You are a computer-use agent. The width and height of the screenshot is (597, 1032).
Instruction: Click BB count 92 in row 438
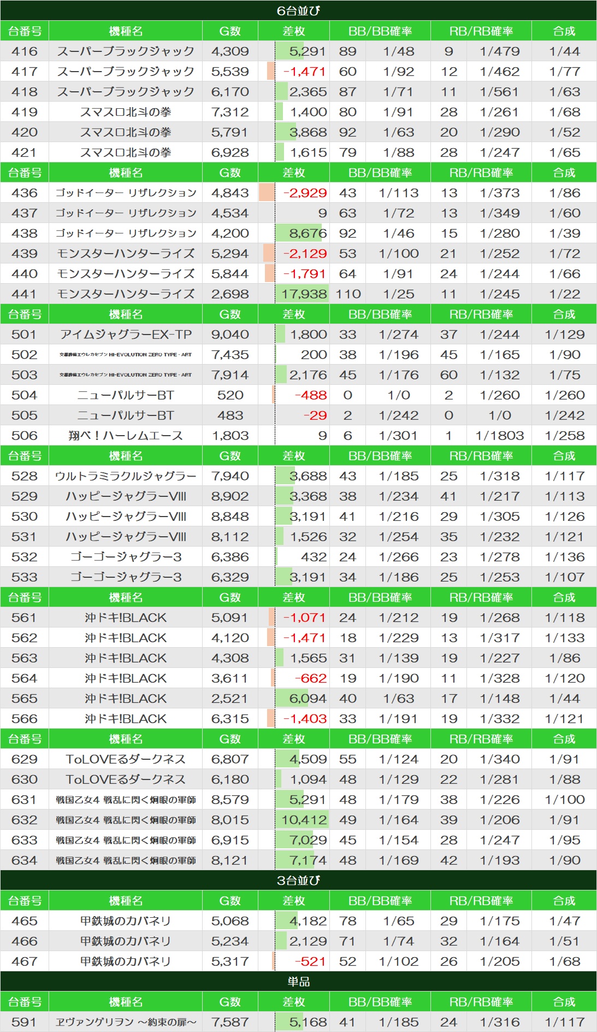point(347,233)
